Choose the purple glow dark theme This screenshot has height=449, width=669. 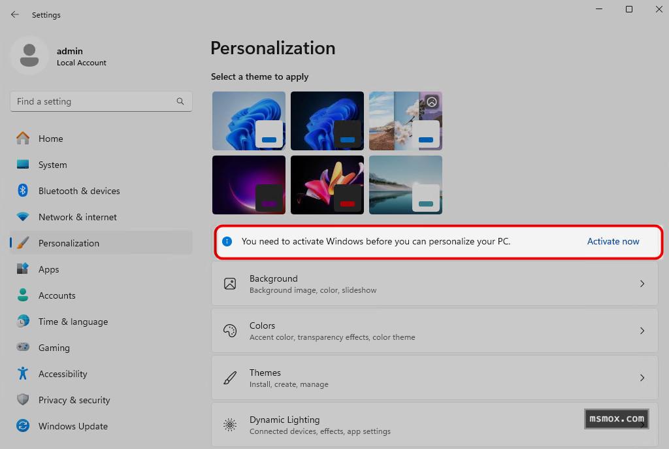(248, 185)
